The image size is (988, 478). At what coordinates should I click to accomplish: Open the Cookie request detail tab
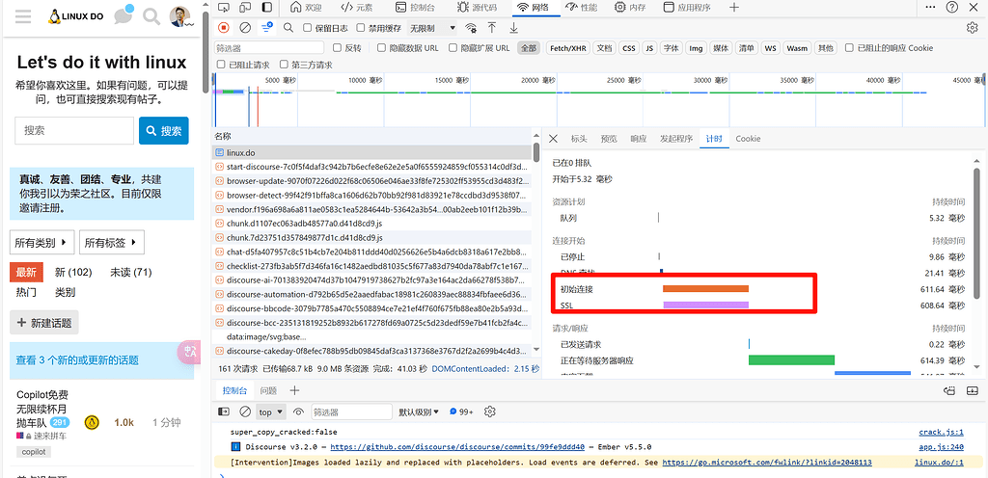coord(748,139)
